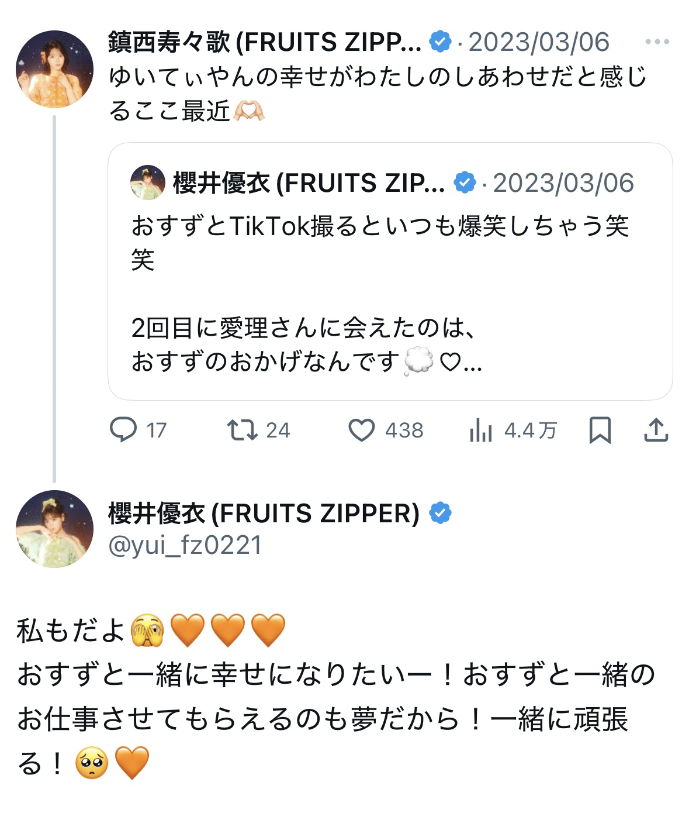The image size is (689, 813).
Task: Like the tweet with the heart icon
Action: [362, 430]
